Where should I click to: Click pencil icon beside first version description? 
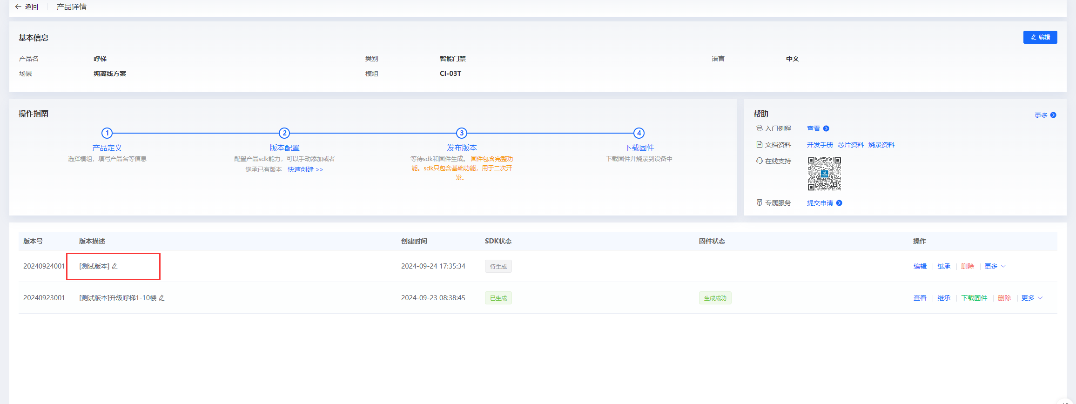pyautogui.click(x=115, y=266)
